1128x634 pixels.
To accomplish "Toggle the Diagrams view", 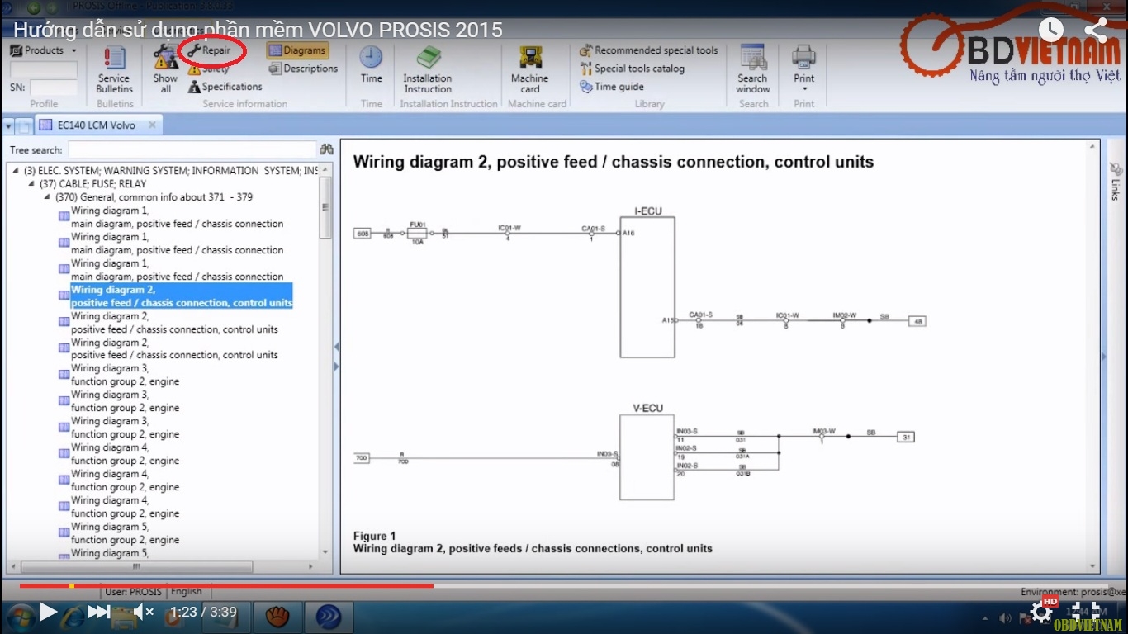I will [x=297, y=50].
